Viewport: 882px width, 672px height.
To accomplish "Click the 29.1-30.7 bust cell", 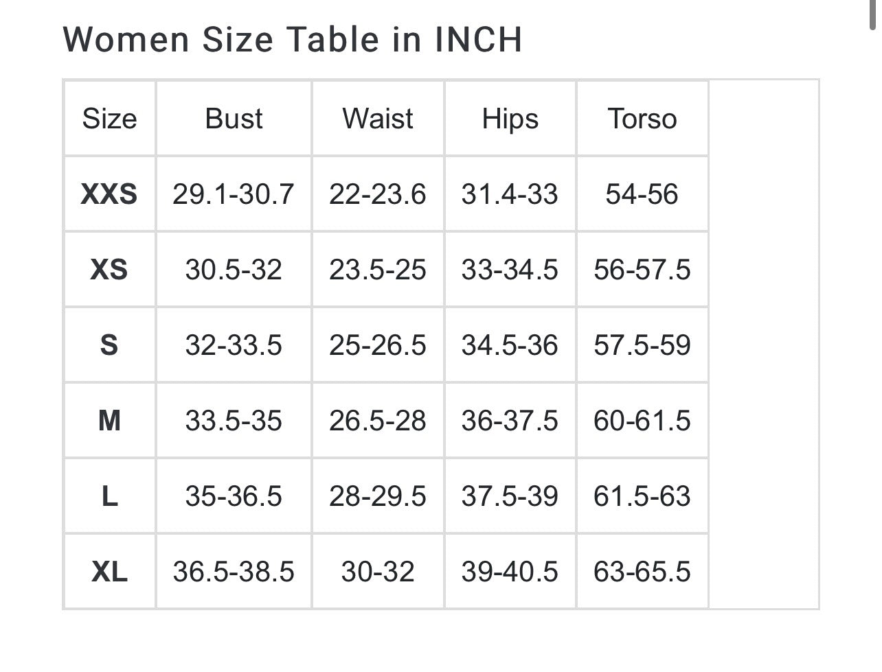I will (234, 194).
